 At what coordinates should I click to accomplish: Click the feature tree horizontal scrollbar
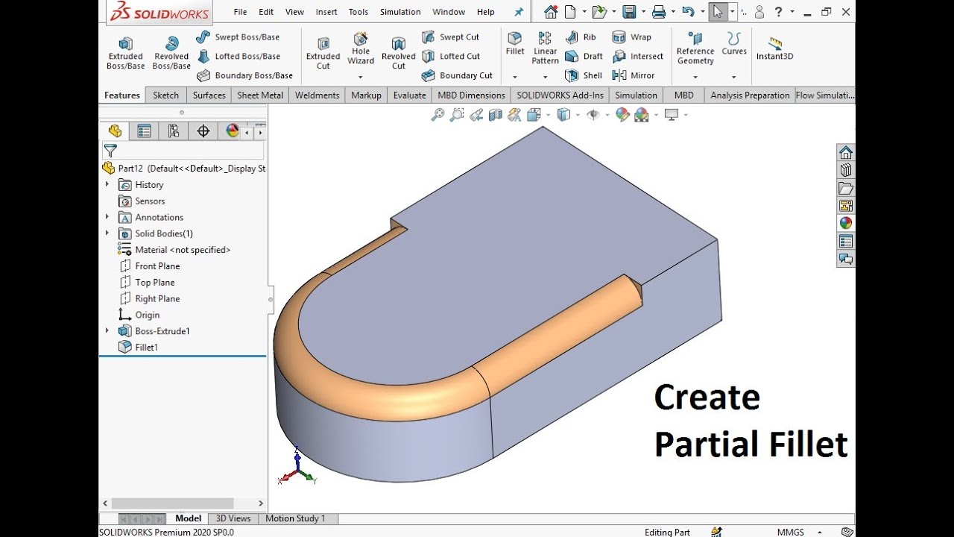[x=174, y=503]
